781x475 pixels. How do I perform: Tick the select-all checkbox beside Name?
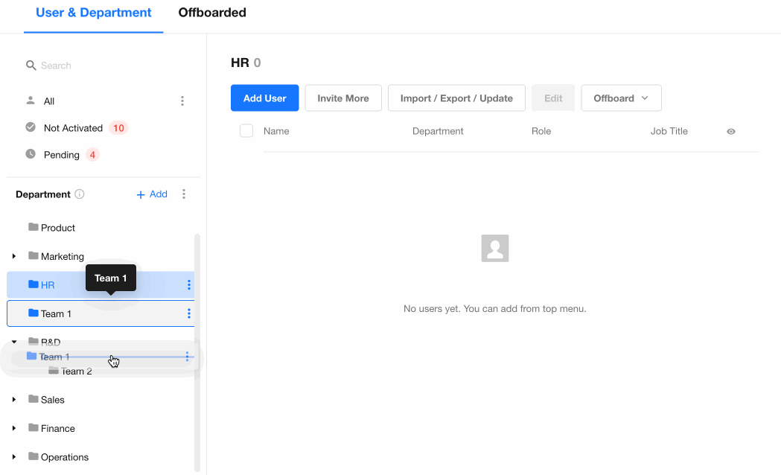click(246, 131)
